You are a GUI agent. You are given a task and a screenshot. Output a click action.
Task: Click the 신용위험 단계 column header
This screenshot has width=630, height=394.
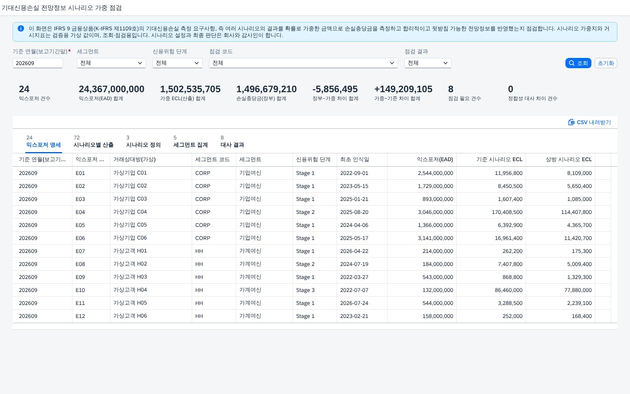click(315, 160)
